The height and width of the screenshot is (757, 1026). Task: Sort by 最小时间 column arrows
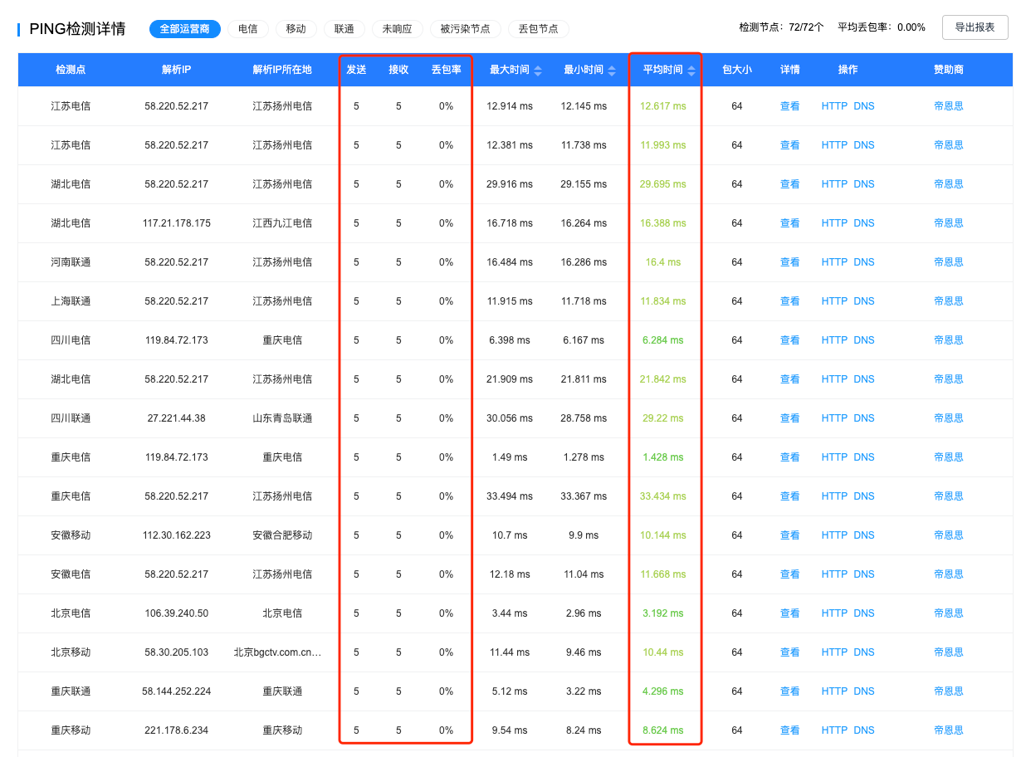(x=612, y=71)
